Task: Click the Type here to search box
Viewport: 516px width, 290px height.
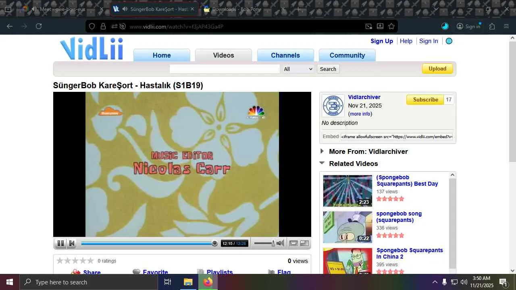Action: pyautogui.click(x=89, y=282)
